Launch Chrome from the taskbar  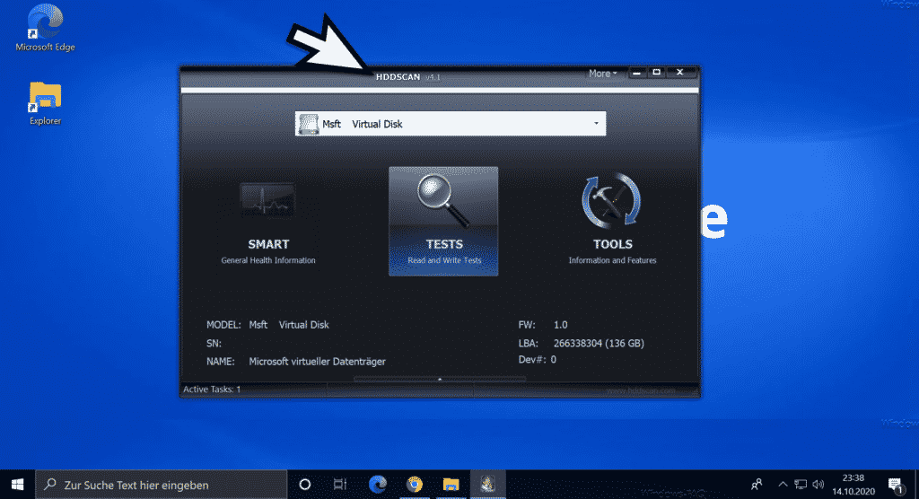pyautogui.click(x=415, y=485)
